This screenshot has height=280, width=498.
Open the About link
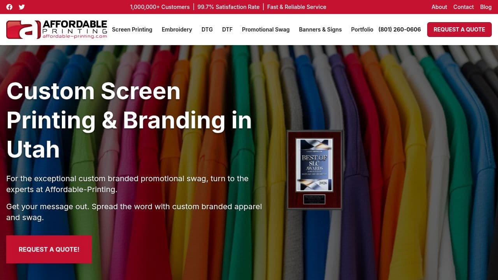point(439,7)
